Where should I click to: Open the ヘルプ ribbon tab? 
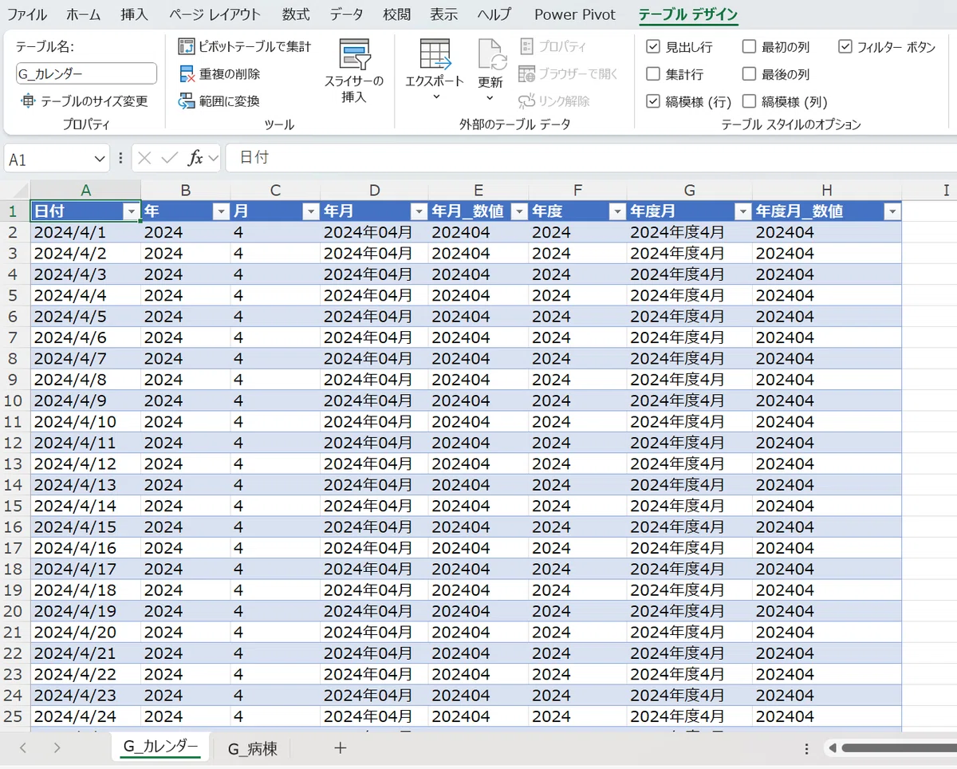(494, 14)
